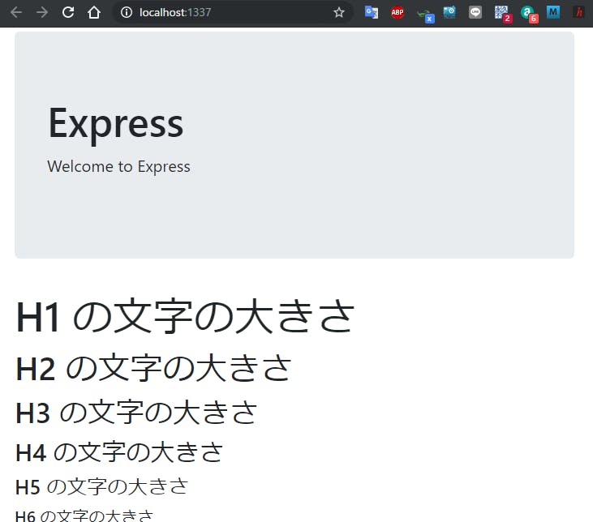Open the blue screenshot camera extension

[449, 12]
